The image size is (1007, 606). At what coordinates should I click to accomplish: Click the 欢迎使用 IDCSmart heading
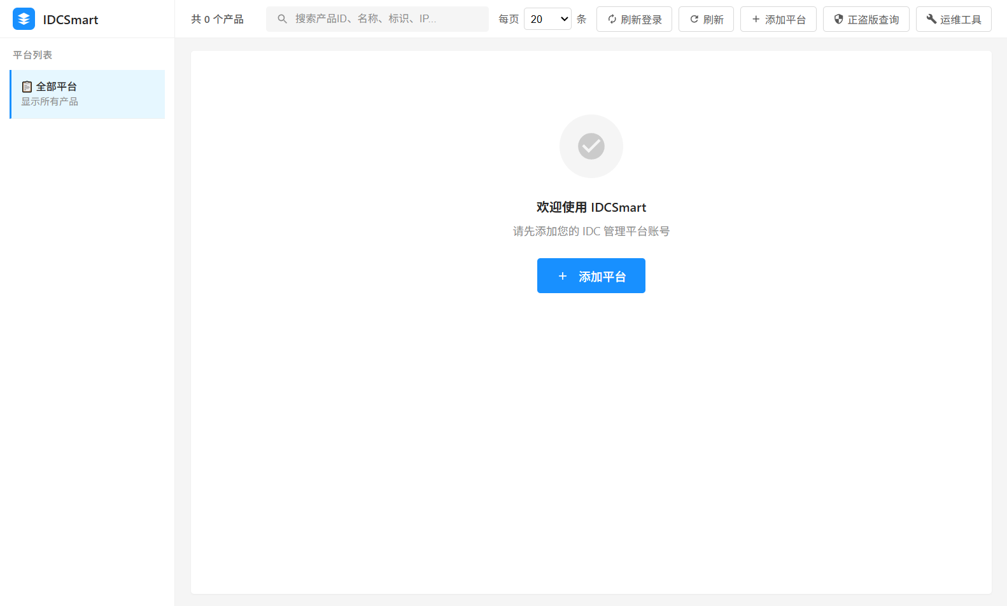(x=591, y=207)
